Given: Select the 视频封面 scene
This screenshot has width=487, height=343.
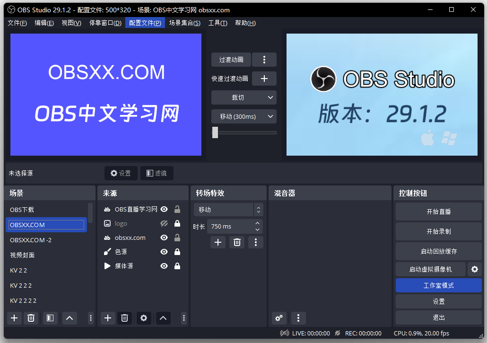Looking at the screenshot, I should point(47,255).
